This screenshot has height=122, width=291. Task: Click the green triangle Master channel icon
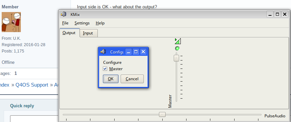click(x=178, y=41)
